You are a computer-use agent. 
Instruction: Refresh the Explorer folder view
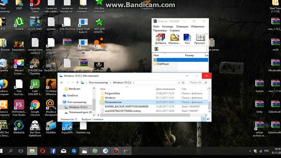tap(183, 83)
